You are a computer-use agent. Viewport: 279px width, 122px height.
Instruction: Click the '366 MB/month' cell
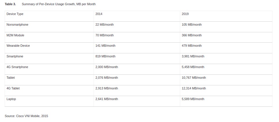192,35
